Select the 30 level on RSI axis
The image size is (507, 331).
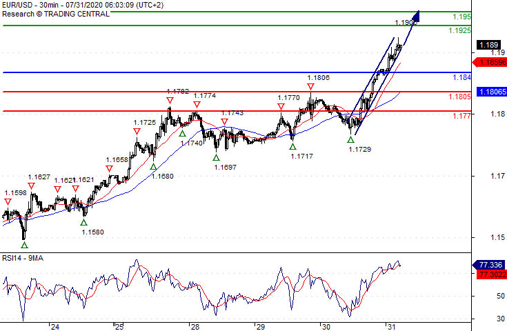pos(501,319)
